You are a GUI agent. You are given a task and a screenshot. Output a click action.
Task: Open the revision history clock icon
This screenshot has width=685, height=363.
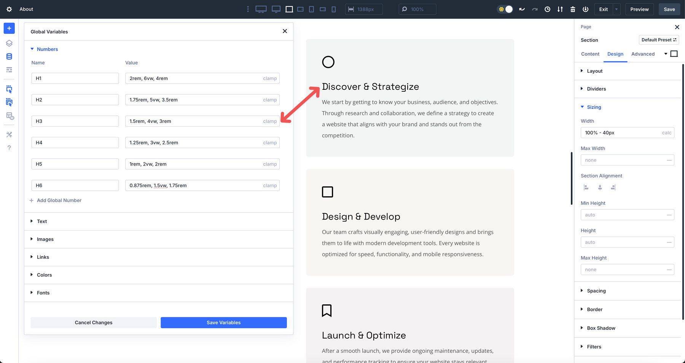pos(548,9)
